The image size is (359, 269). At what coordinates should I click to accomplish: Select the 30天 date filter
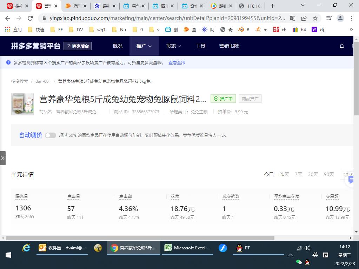(313, 175)
